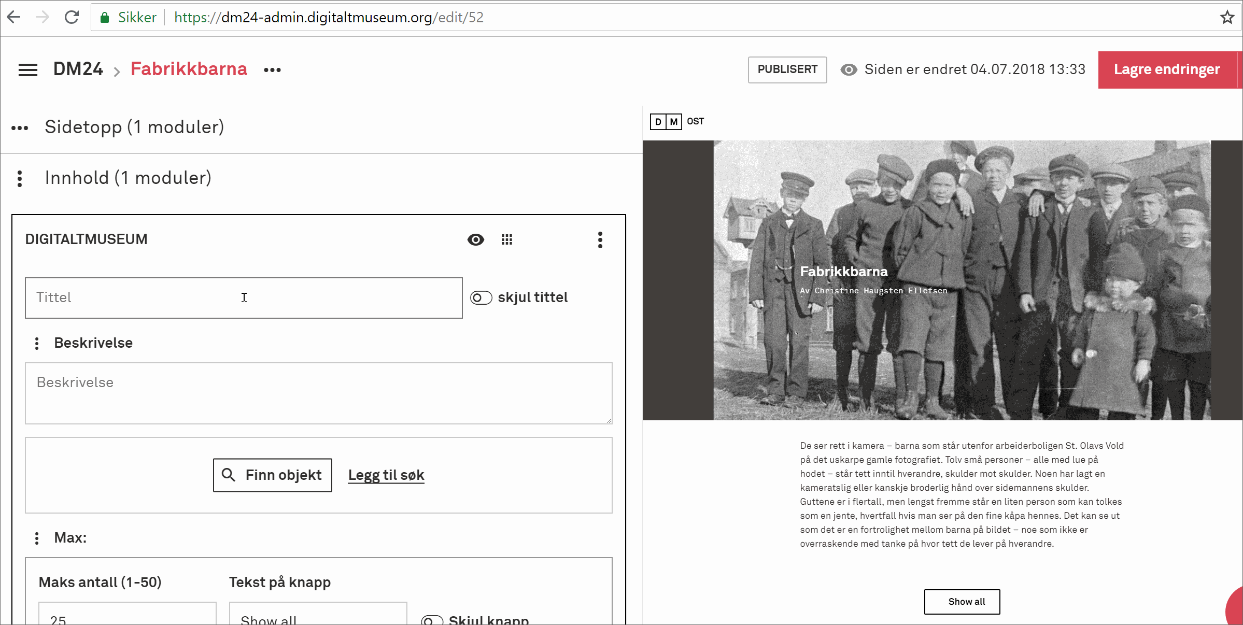Click the Lagre endringer button
Image resolution: width=1243 pixels, height=625 pixels.
pos(1167,69)
